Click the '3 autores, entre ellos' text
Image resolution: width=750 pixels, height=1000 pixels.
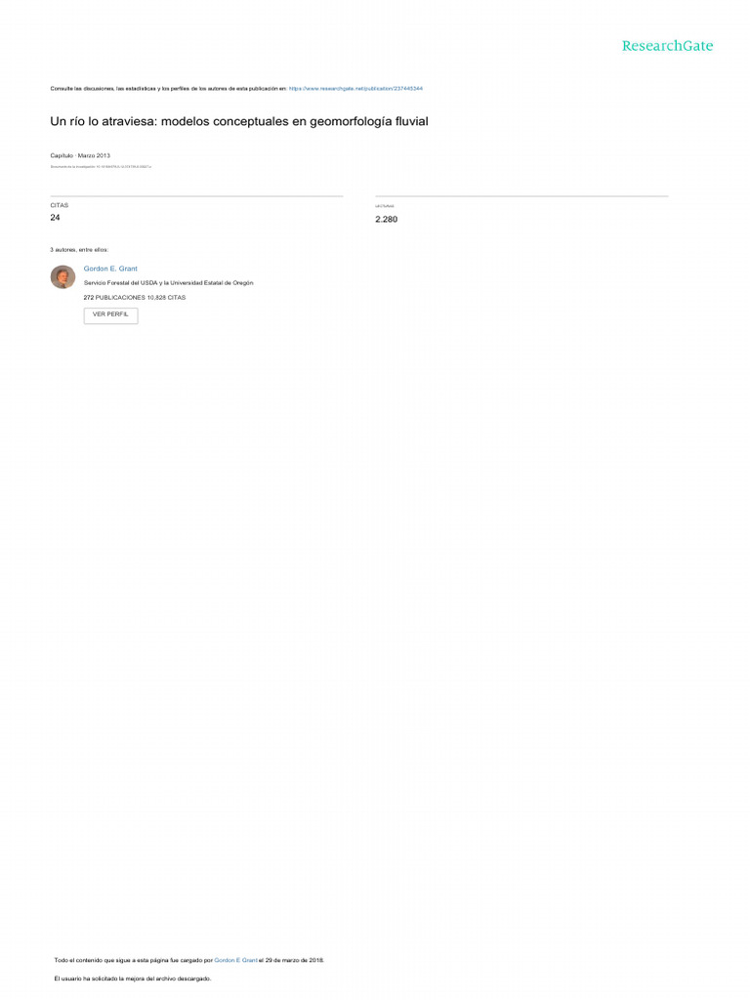(79, 250)
